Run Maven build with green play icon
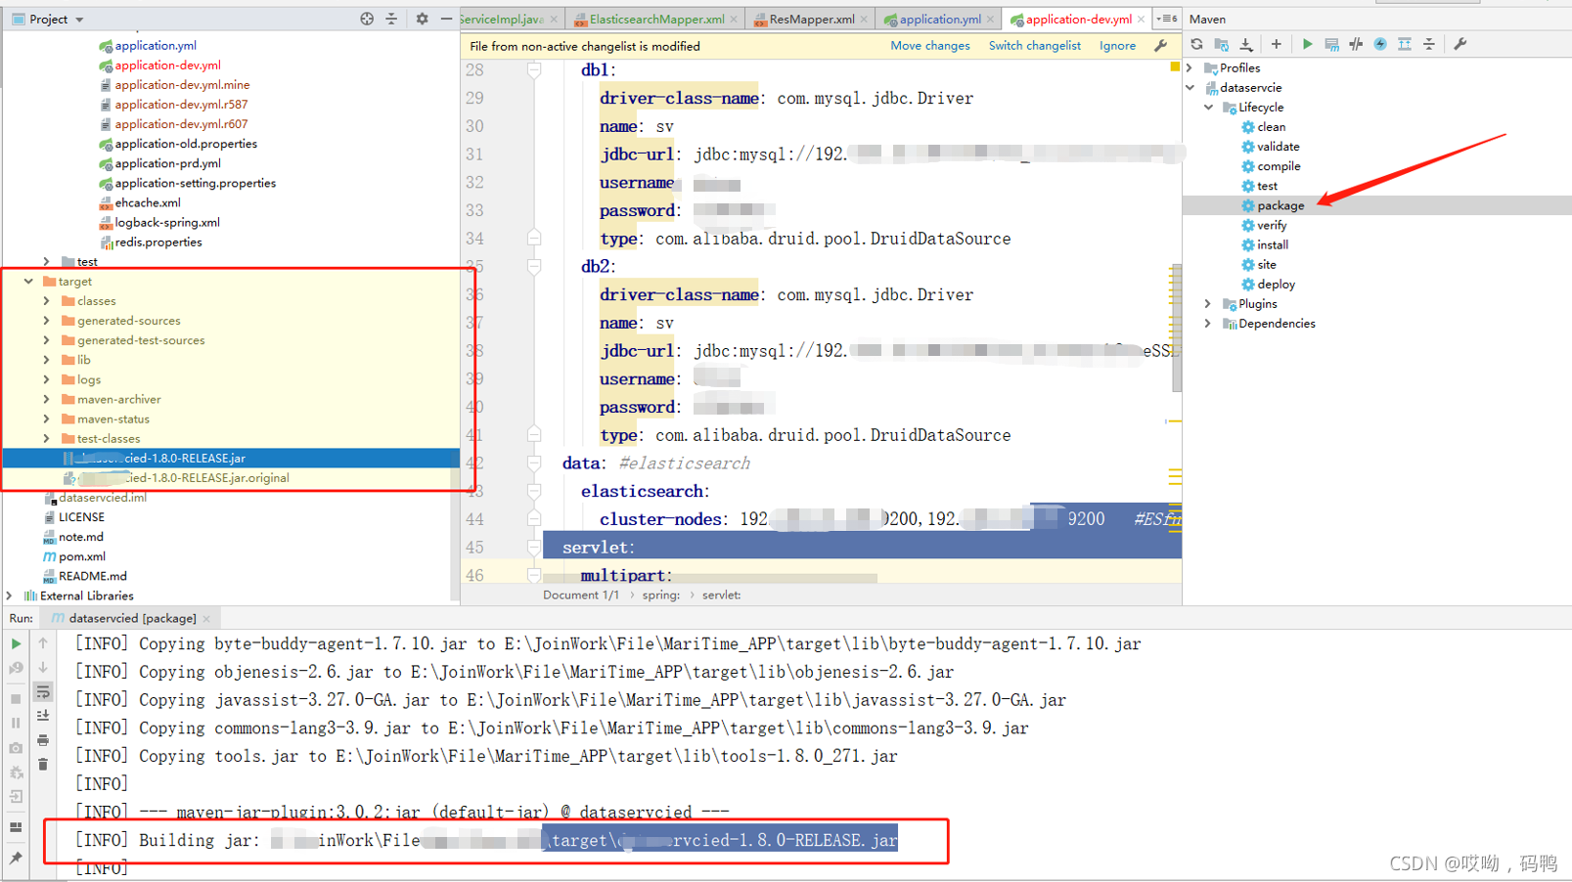1572x882 pixels. [x=1307, y=44]
